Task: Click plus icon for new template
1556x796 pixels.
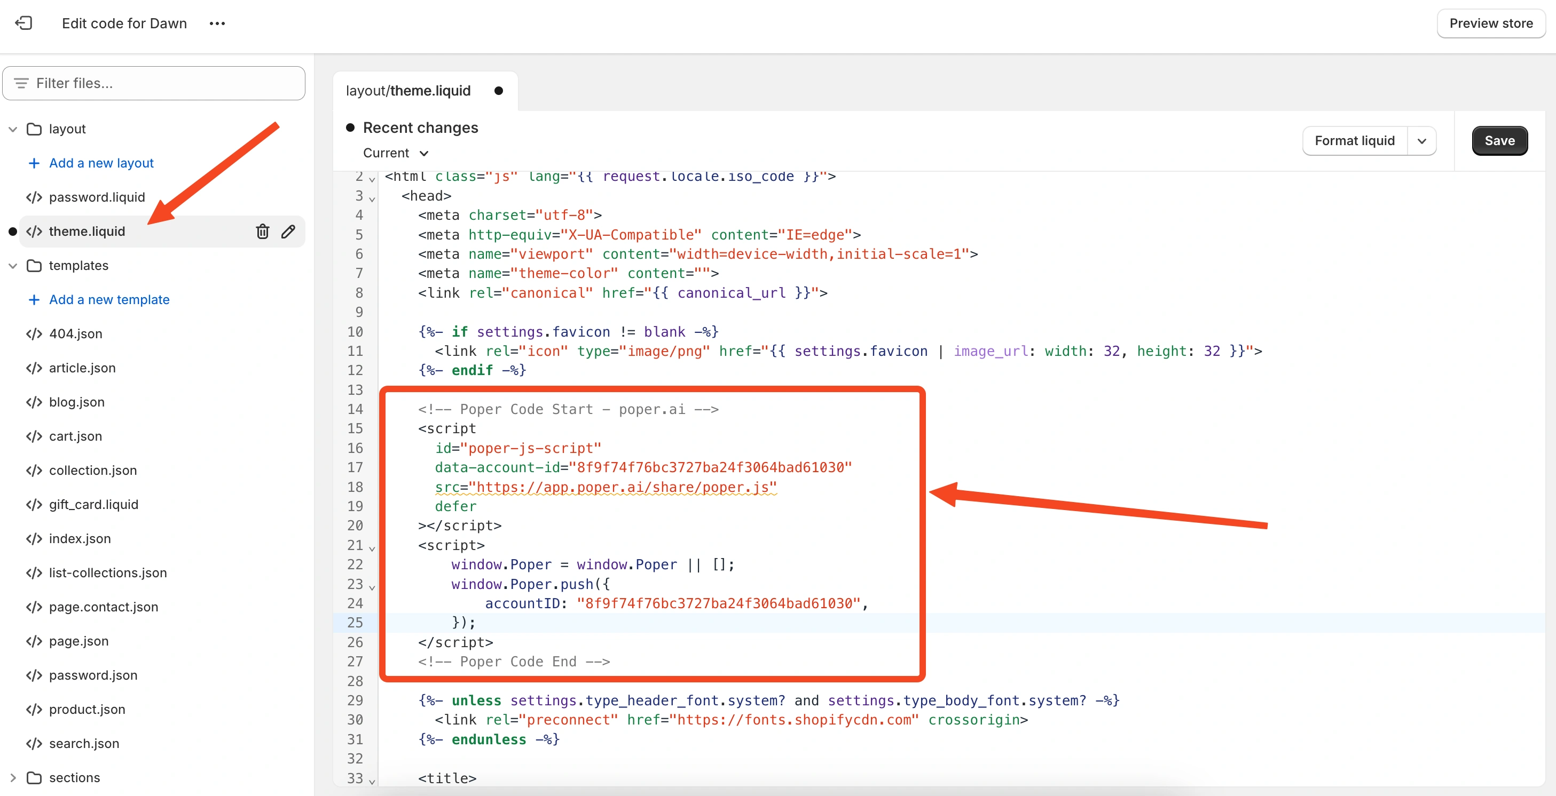Action: pyautogui.click(x=34, y=299)
